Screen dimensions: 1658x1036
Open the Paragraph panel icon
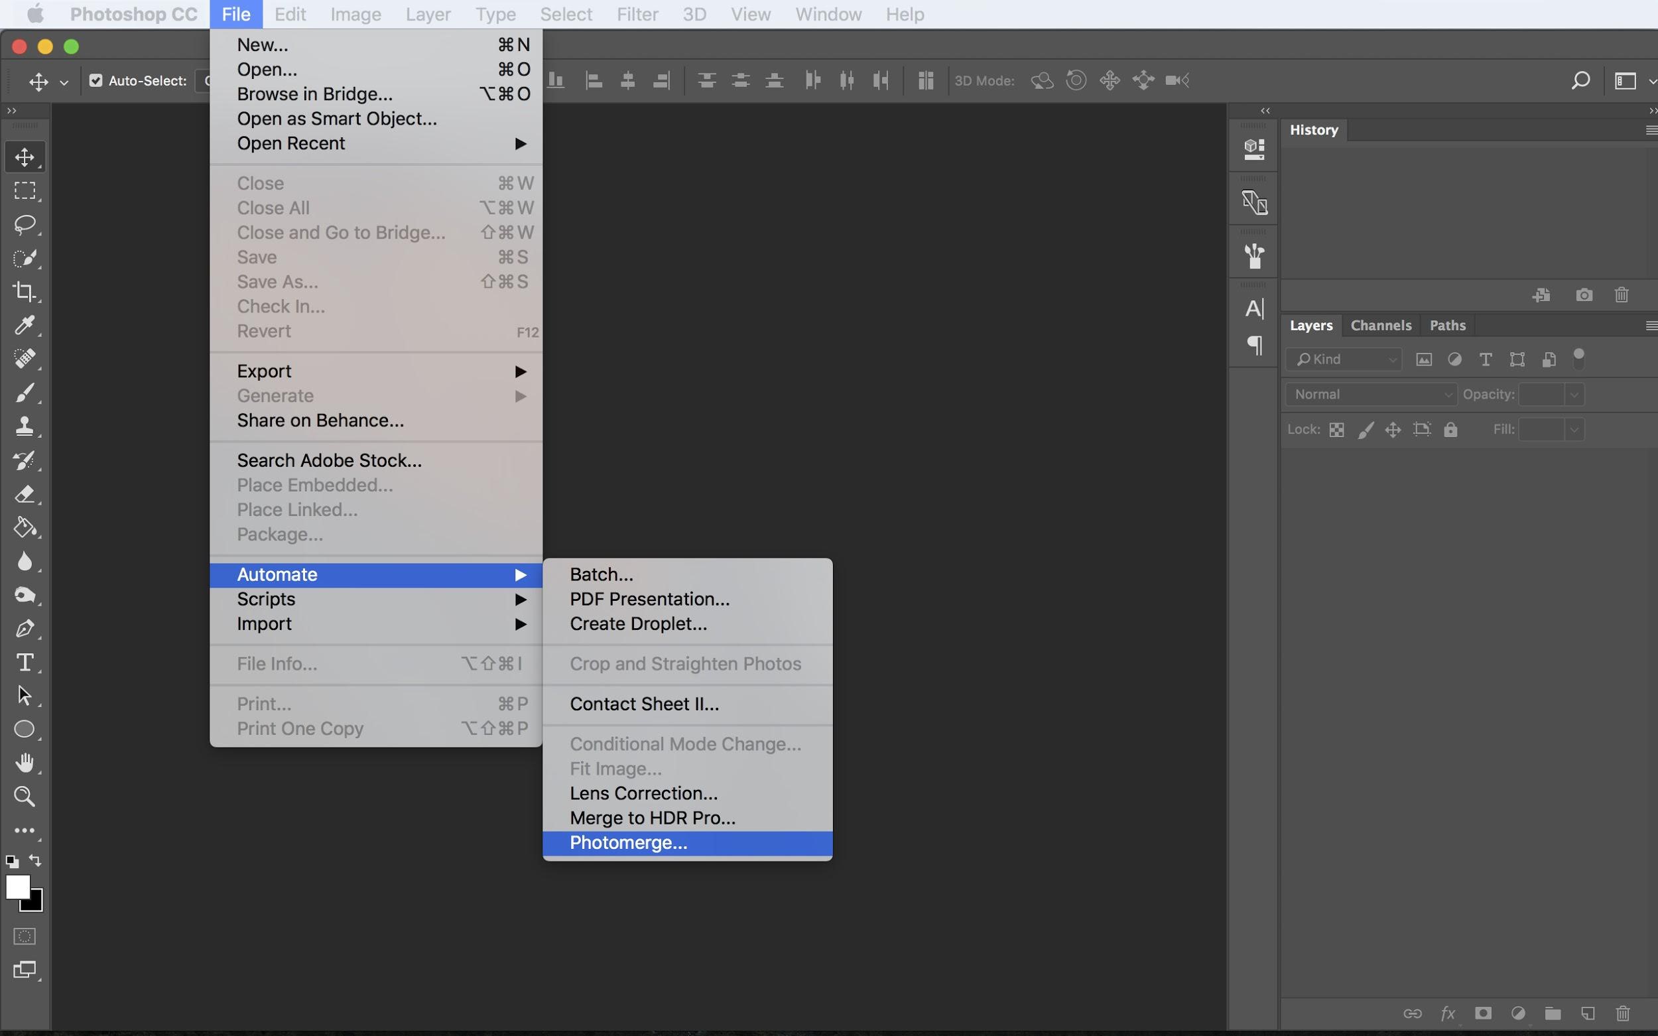(x=1253, y=346)
